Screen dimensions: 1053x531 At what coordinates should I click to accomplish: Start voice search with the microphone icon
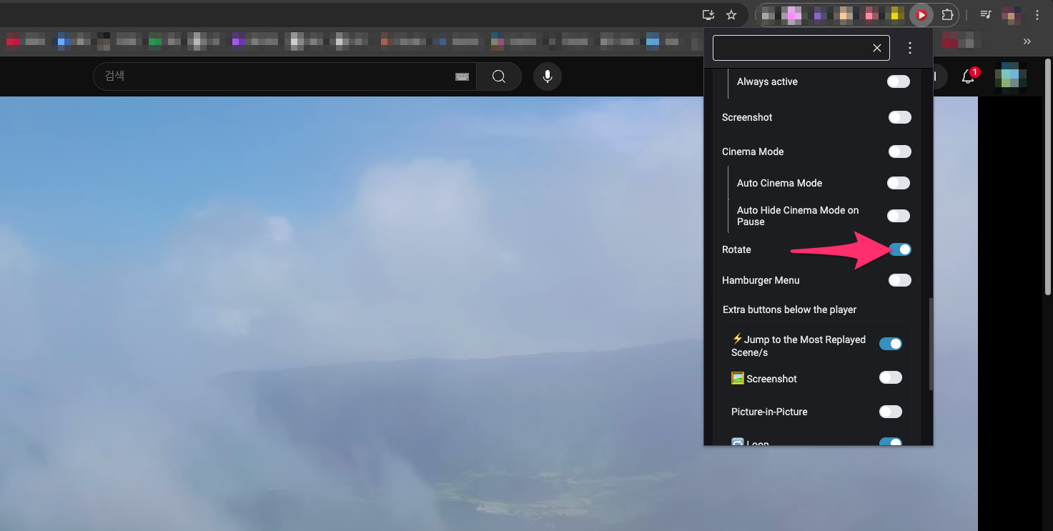(x=548, y=76)
